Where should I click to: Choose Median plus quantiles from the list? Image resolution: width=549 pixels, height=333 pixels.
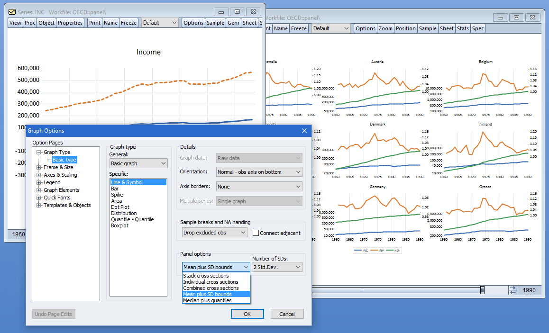(207, 300)
